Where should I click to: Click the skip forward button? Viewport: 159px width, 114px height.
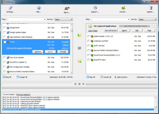point(83,84)
